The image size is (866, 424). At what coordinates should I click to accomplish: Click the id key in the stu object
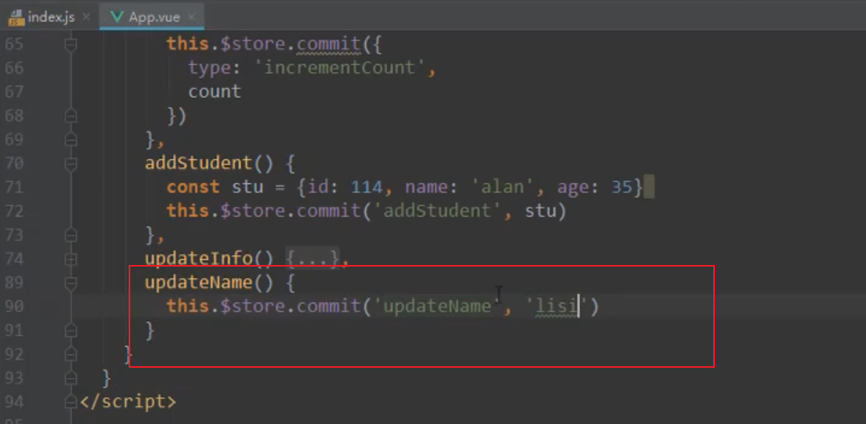318,187
